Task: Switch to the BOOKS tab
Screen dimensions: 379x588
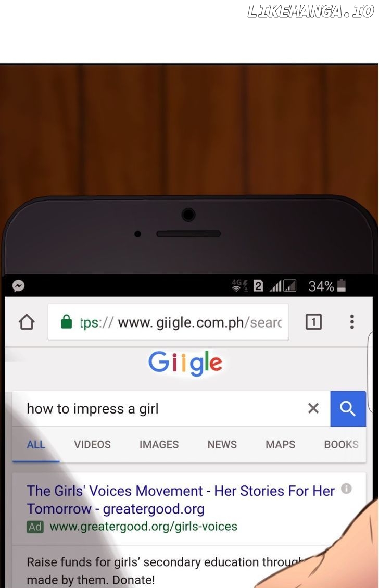Action: click(341, 444)
